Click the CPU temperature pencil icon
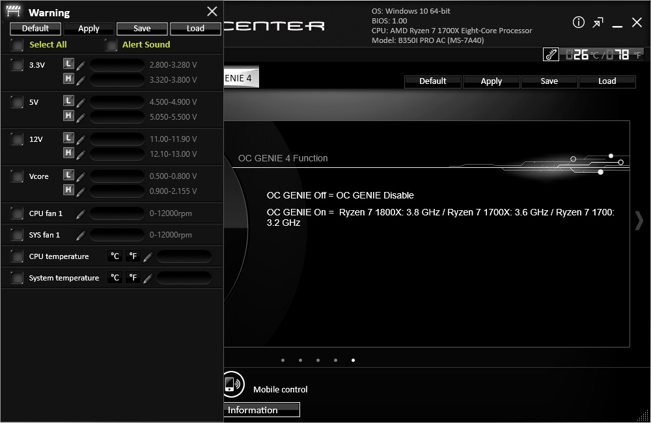The width and height of the screenshot is (651, 423). [147, 257]
